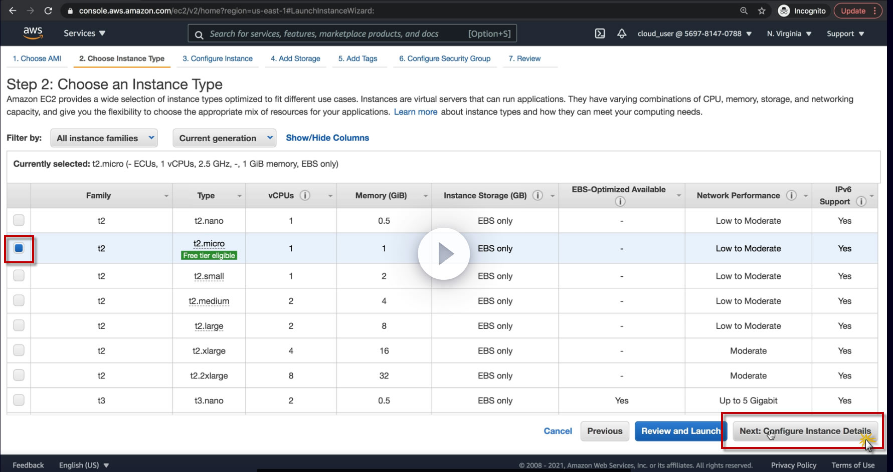The image size is (893, 472).
Task: Click the vCPUs info icon
Action: pyautogui.click(x=305, y=196)
